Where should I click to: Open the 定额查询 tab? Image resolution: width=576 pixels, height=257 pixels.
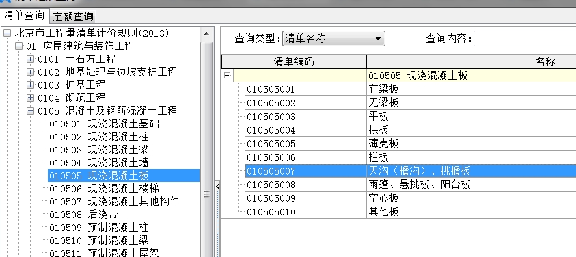pyautogui.click(x=72, y=16)
